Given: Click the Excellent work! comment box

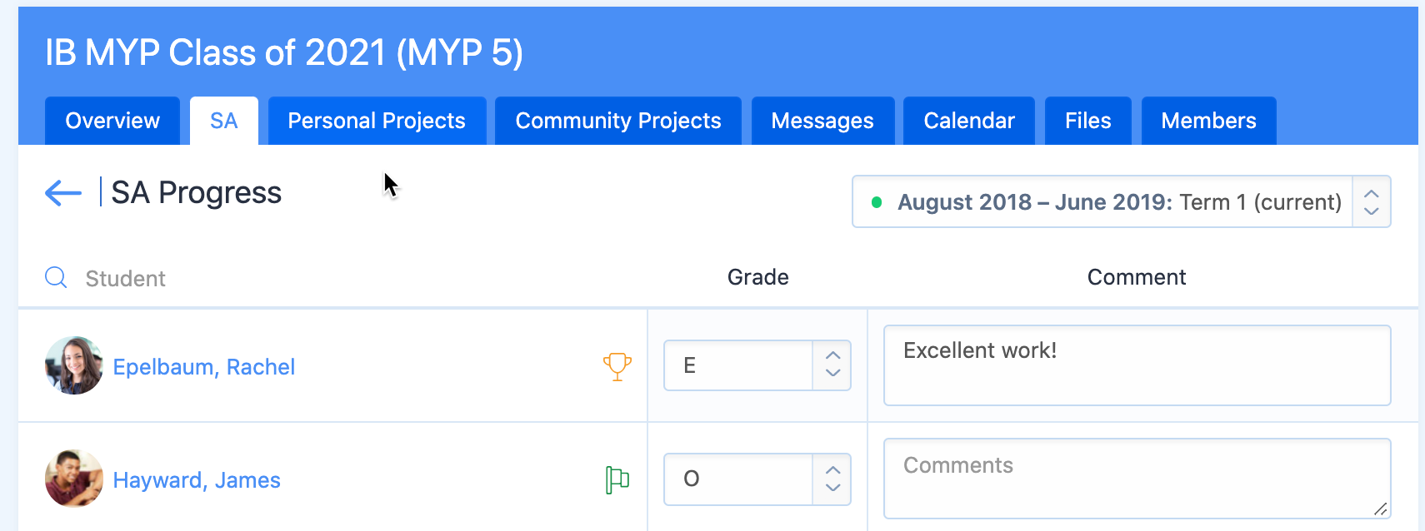Looking at the screenshot, I should click(x=1137, y=365).
